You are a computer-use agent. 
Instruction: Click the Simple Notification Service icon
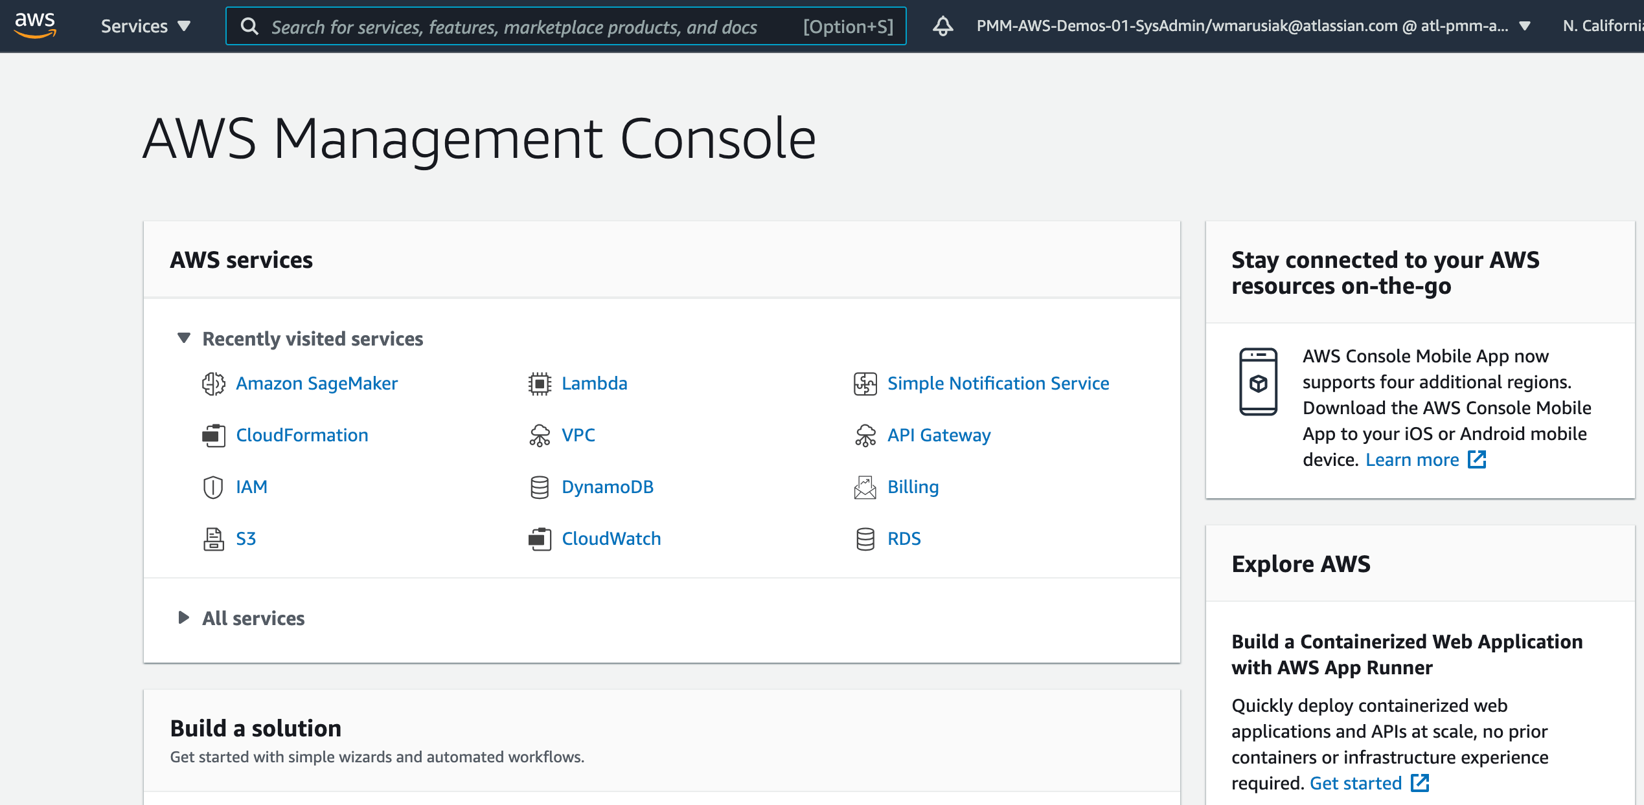click(865, 382)
